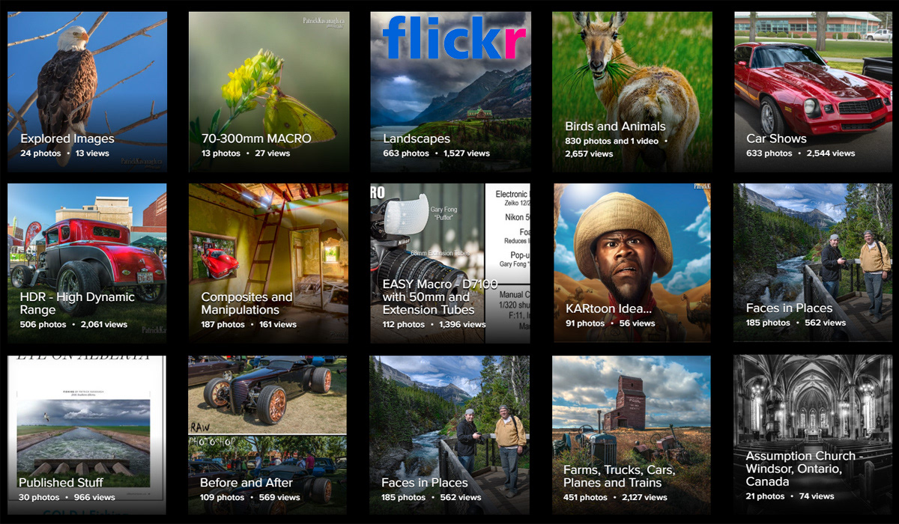Click the '2,127 views' text under Farms, Trucks
This screenshot has height=524, width=899.
tap(646, 497)
